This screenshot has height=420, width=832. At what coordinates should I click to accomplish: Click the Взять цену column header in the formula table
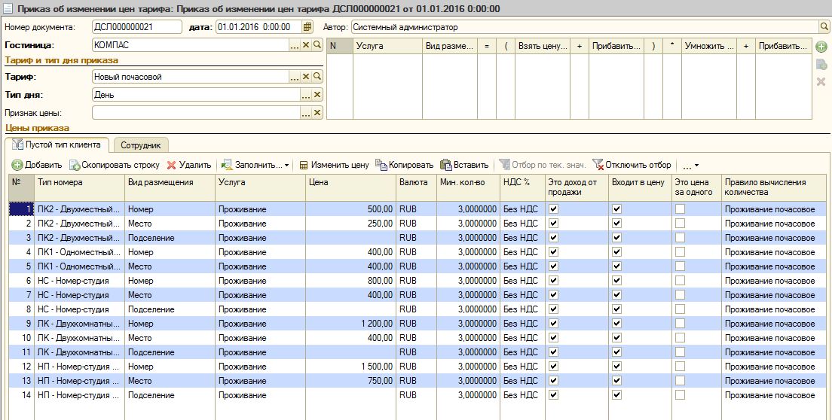[543, 46]
